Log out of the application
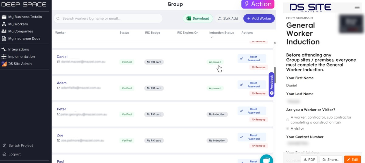The width and height of the screenshot is (365, 163). (15, 154)
